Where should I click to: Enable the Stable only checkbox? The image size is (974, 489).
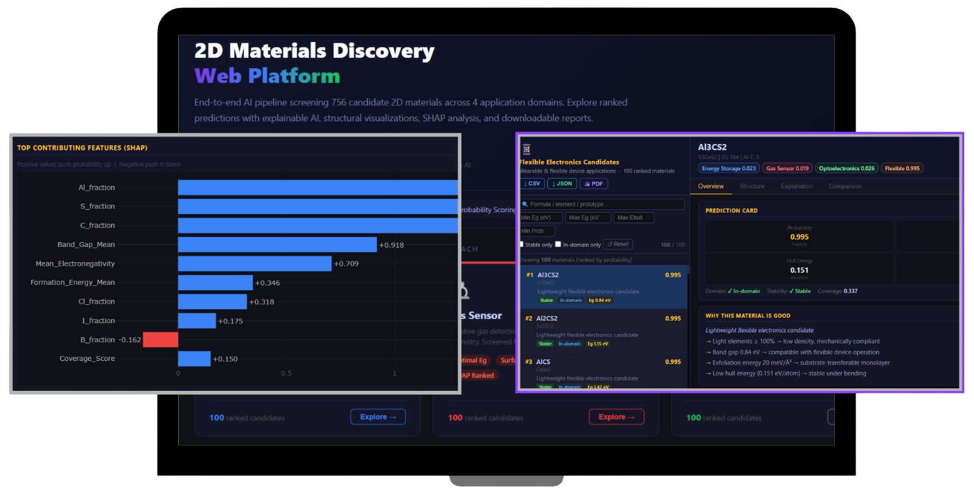coord(522,245)
